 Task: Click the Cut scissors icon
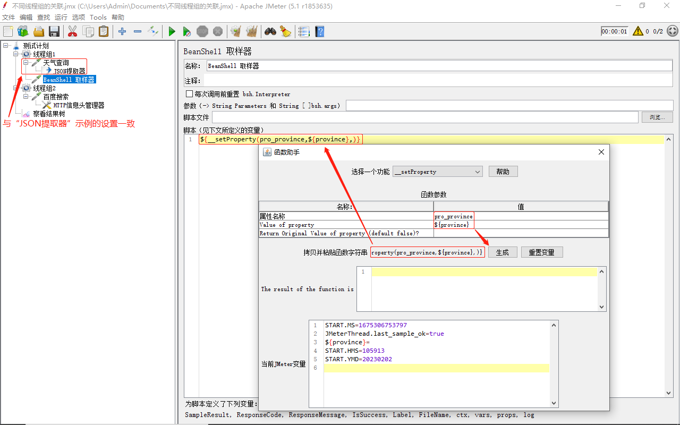73,31
